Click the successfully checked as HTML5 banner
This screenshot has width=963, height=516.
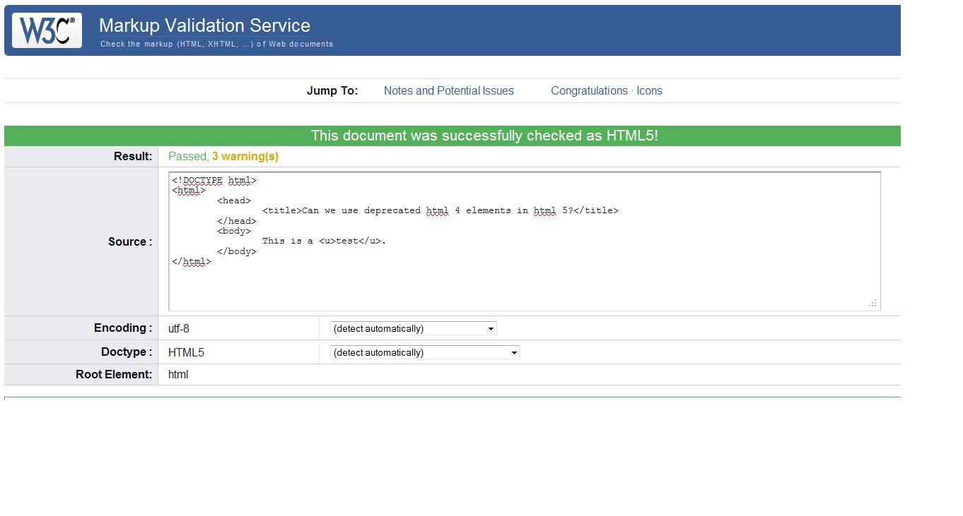coord(453,136)
